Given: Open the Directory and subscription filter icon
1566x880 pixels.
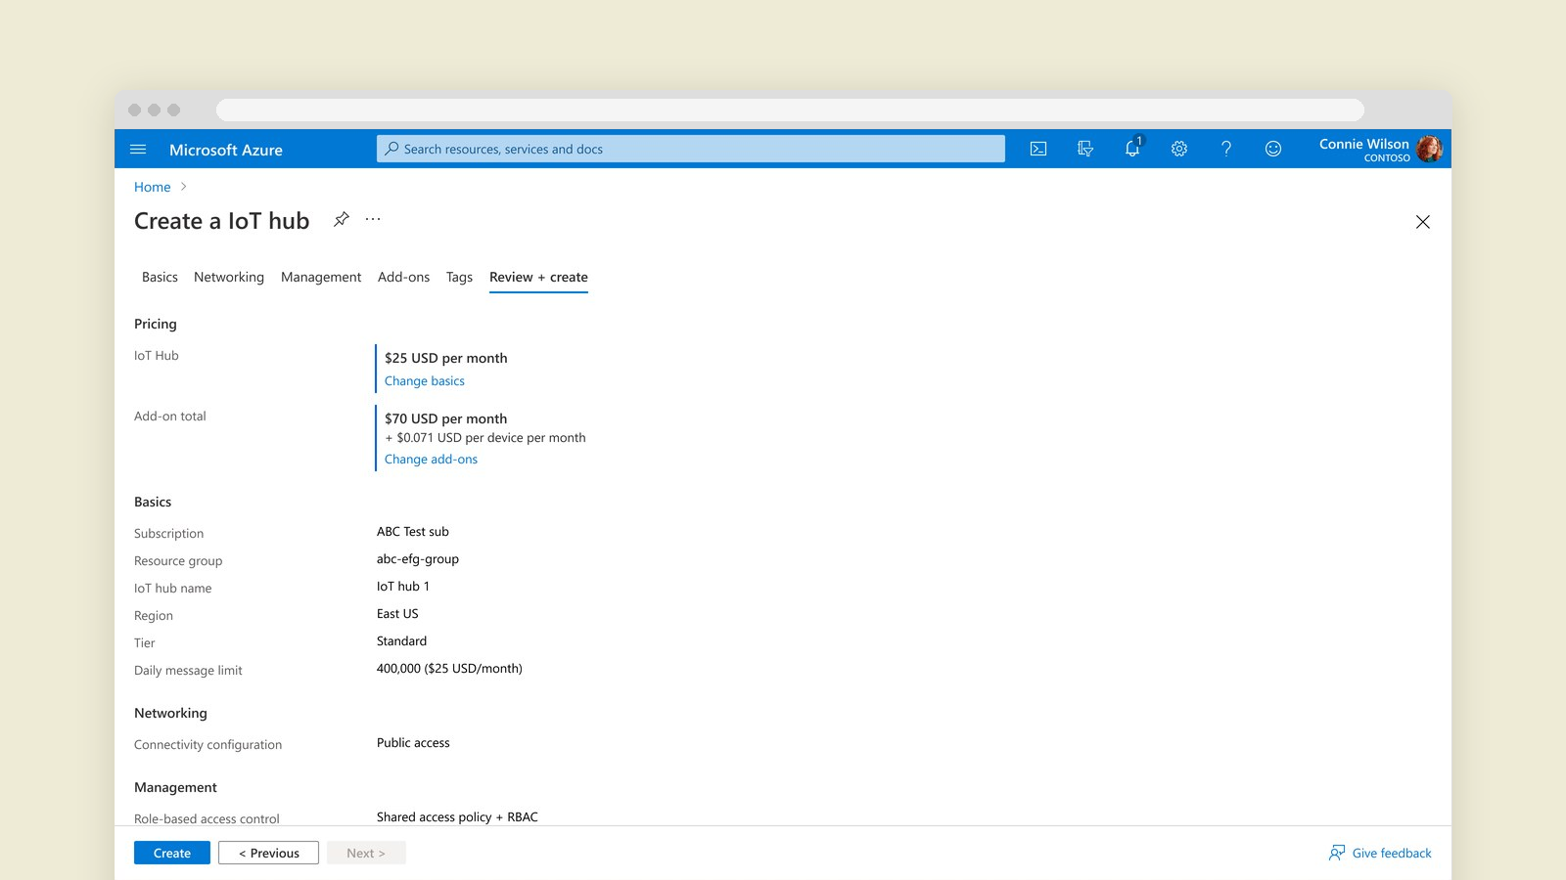Looking at the screenshot, I should click(x=1085, y=149).
